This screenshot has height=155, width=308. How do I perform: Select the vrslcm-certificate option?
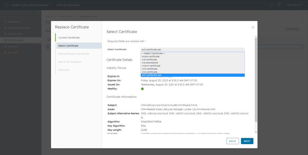coord(151,66)
